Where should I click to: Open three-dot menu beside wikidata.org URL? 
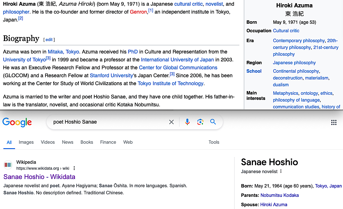pyautogui.click(x=74, y=168)
